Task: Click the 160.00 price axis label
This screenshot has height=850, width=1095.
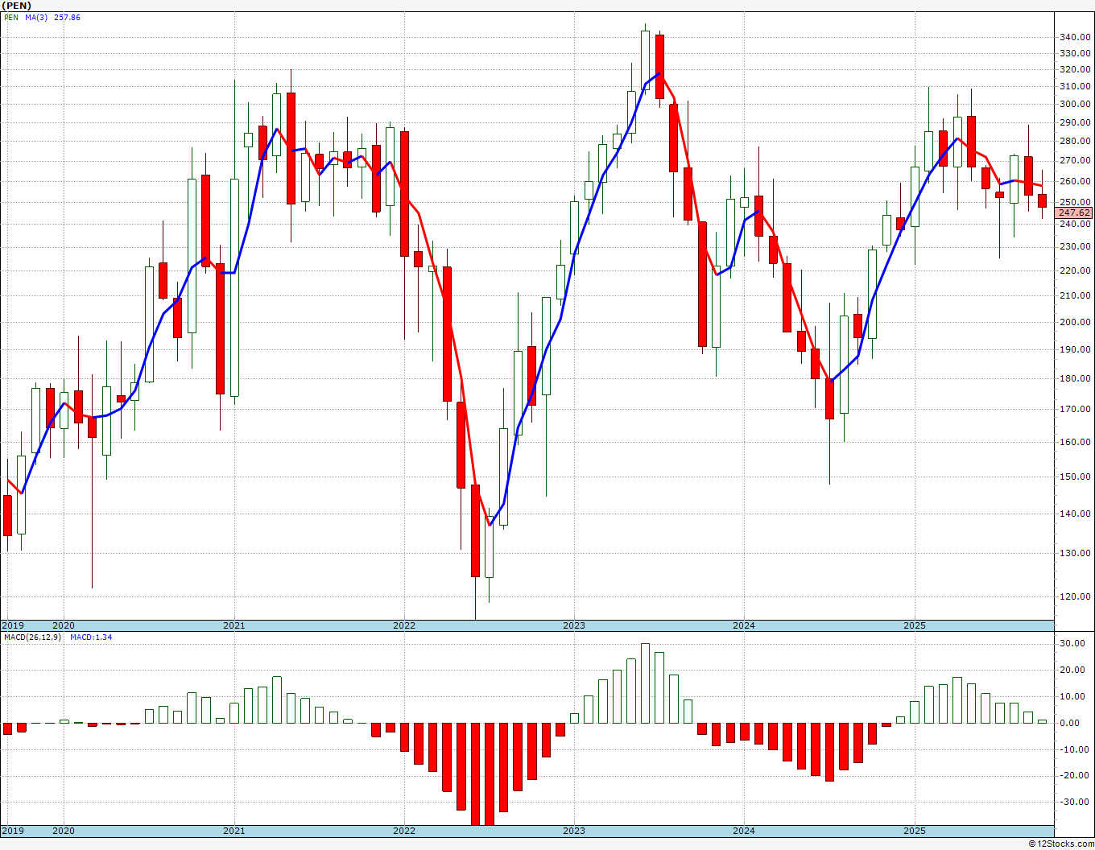Action: point(1076,442)
